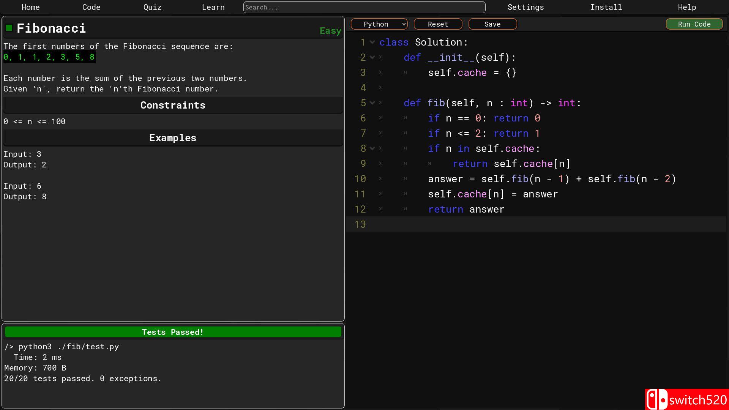Collapse the class Solution fold arrow
The height and width of the screenshot is (410, 729).
pyautogui.click(x=372, y=42)
